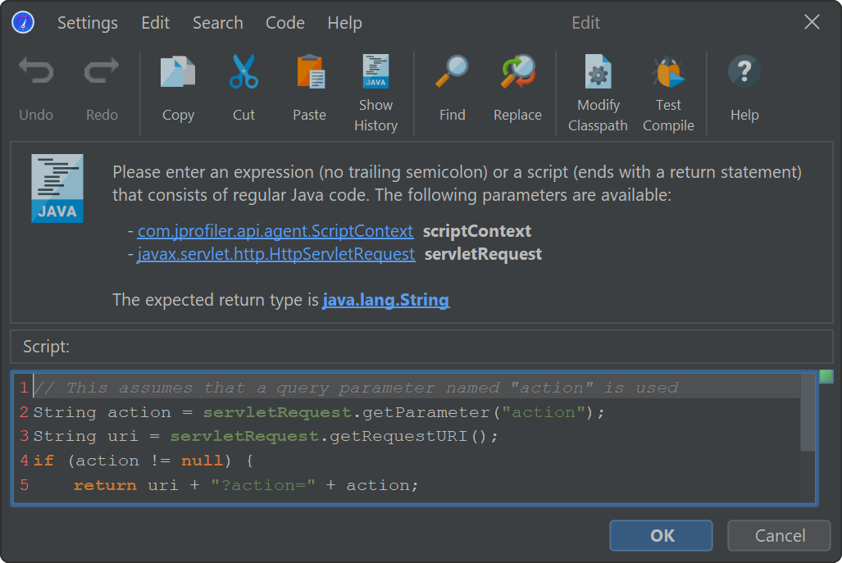Open the Code menu
This screenshot has width=842, height=563.
click(285, 23)
